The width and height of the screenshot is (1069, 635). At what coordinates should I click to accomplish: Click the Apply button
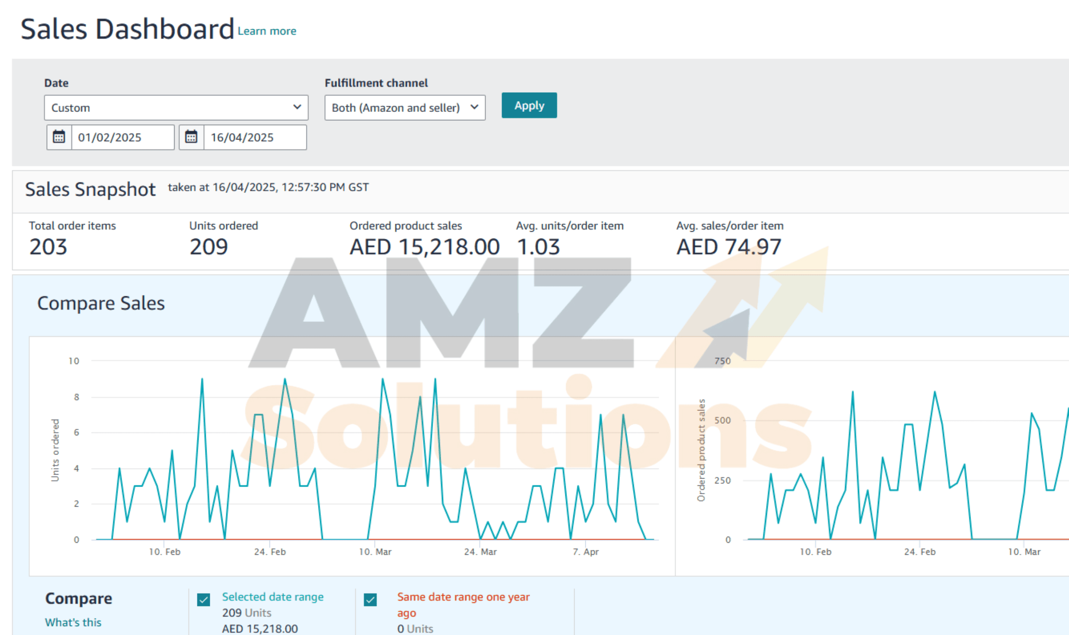point(529,106)
